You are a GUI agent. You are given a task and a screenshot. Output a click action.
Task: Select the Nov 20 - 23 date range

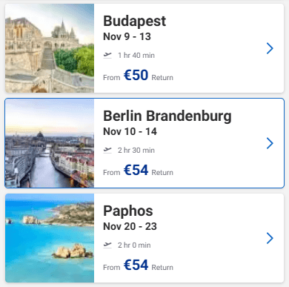click(130, 226)
